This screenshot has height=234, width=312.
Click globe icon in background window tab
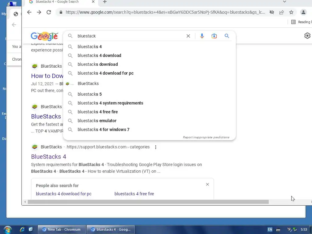(x=16, y=14)
